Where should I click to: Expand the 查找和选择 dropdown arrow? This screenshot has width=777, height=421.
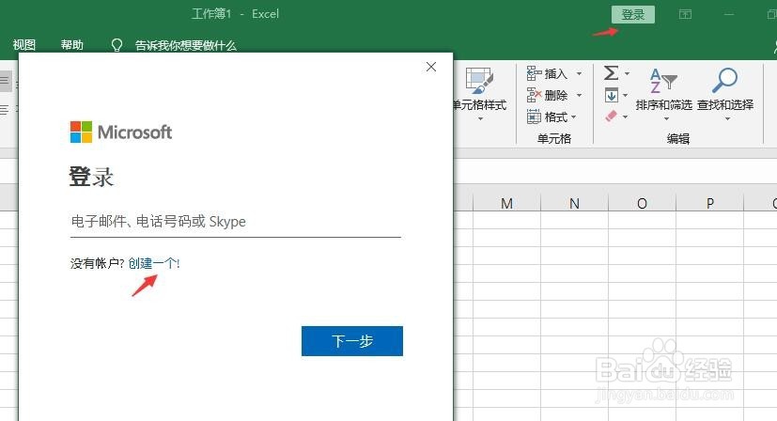pyautogui.click(x=727, y=118)
